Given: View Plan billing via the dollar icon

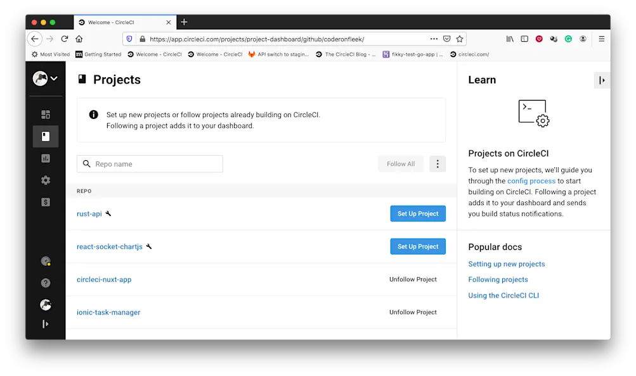Looking at the screenshot, I should point(45,202).
